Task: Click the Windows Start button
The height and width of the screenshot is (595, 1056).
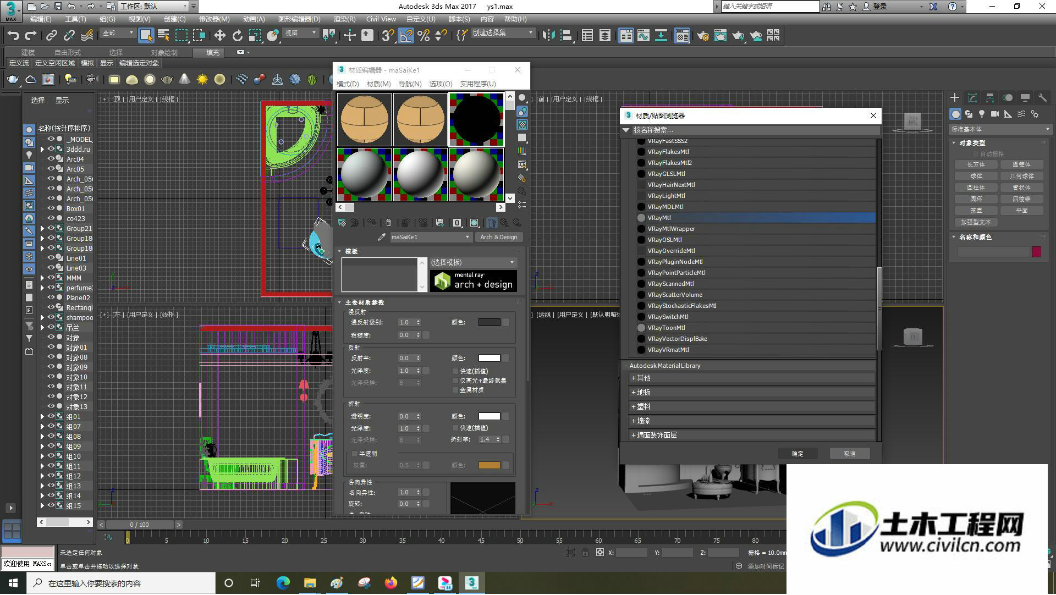Action: click(13, 583)
